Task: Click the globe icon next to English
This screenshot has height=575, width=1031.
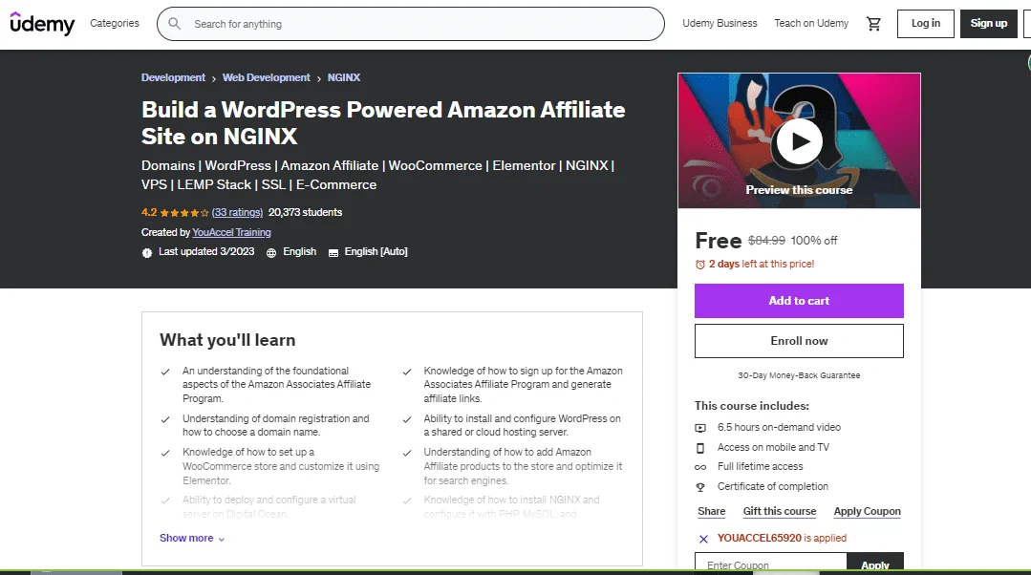Action: 271,253
